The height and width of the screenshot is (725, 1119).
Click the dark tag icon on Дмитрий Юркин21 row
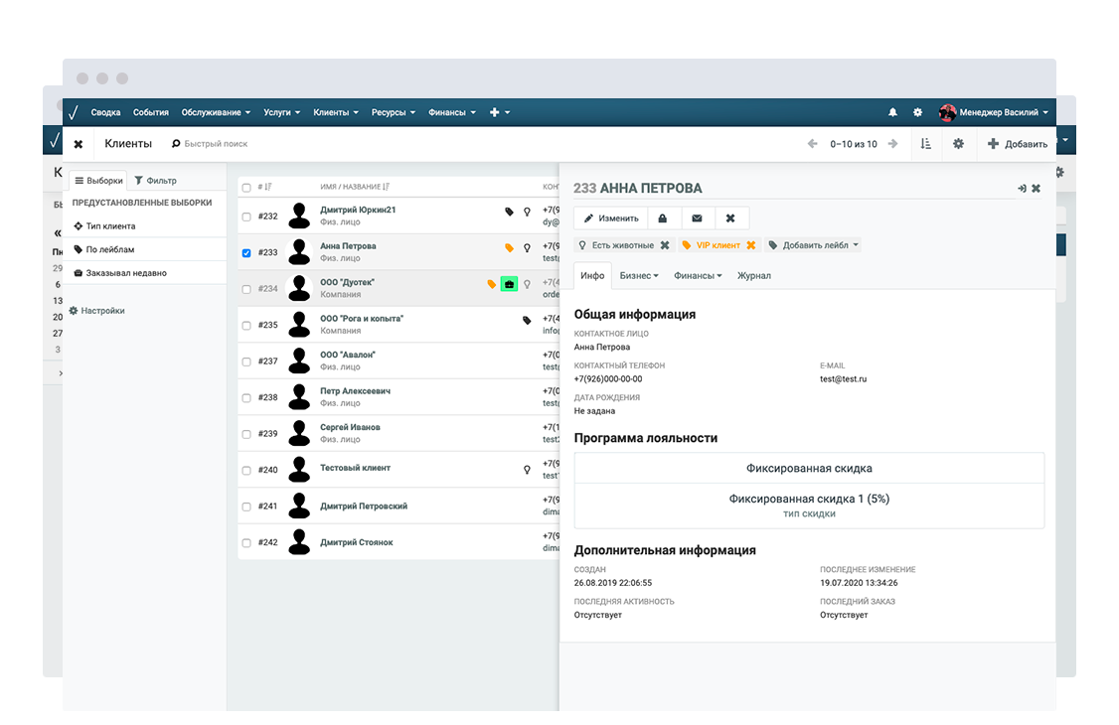click(x=509, y=212)
